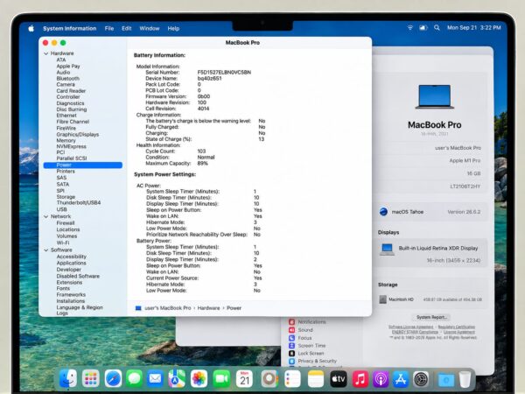This screenshot has height=394, width=525.
Task: Open System Settings from the Dock
Action: click(421, 379)
